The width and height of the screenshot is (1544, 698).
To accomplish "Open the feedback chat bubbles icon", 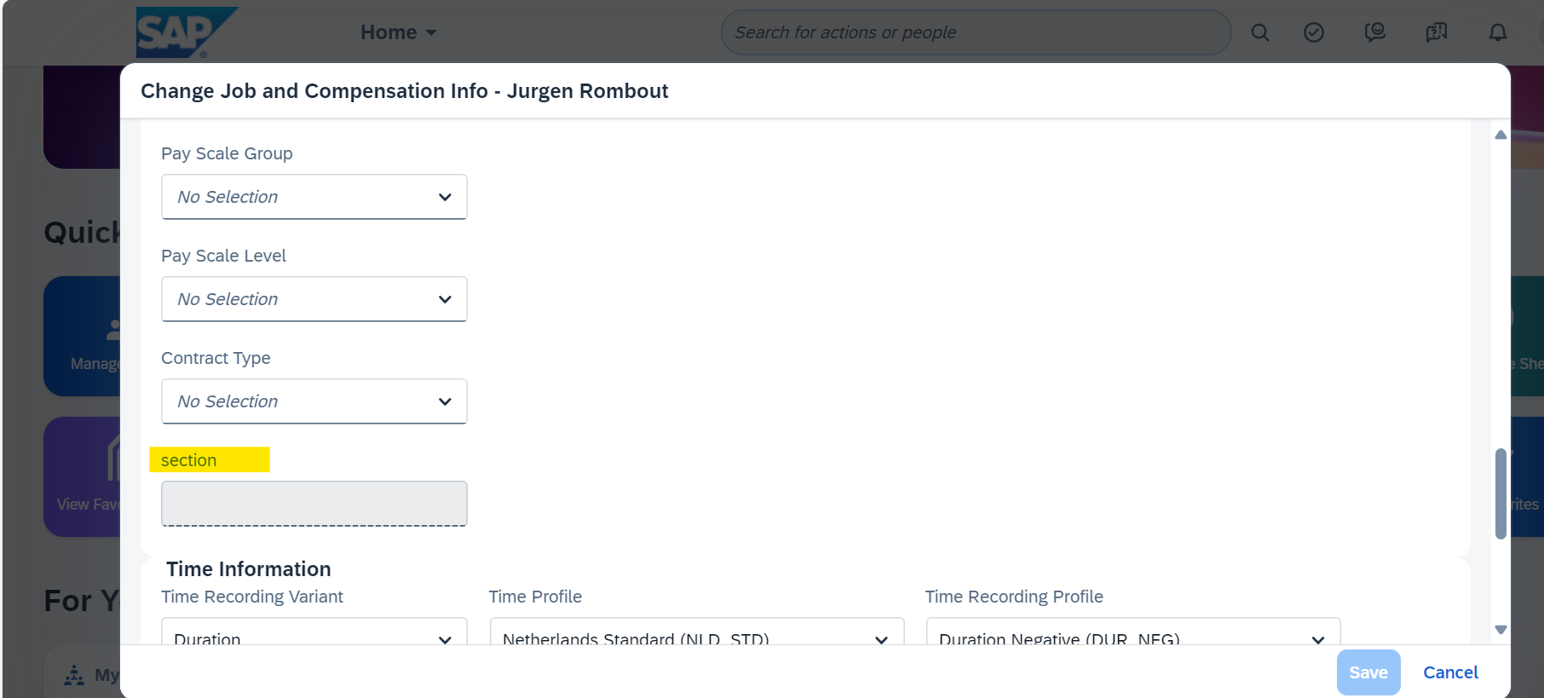I will pos(1437,32).
